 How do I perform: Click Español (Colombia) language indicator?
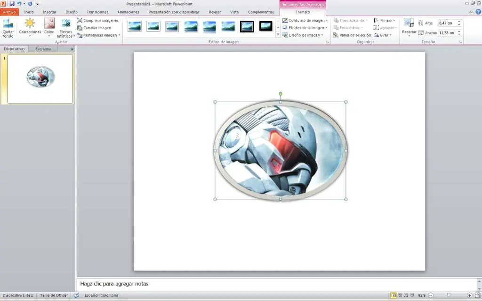click(x=101, y=295)
